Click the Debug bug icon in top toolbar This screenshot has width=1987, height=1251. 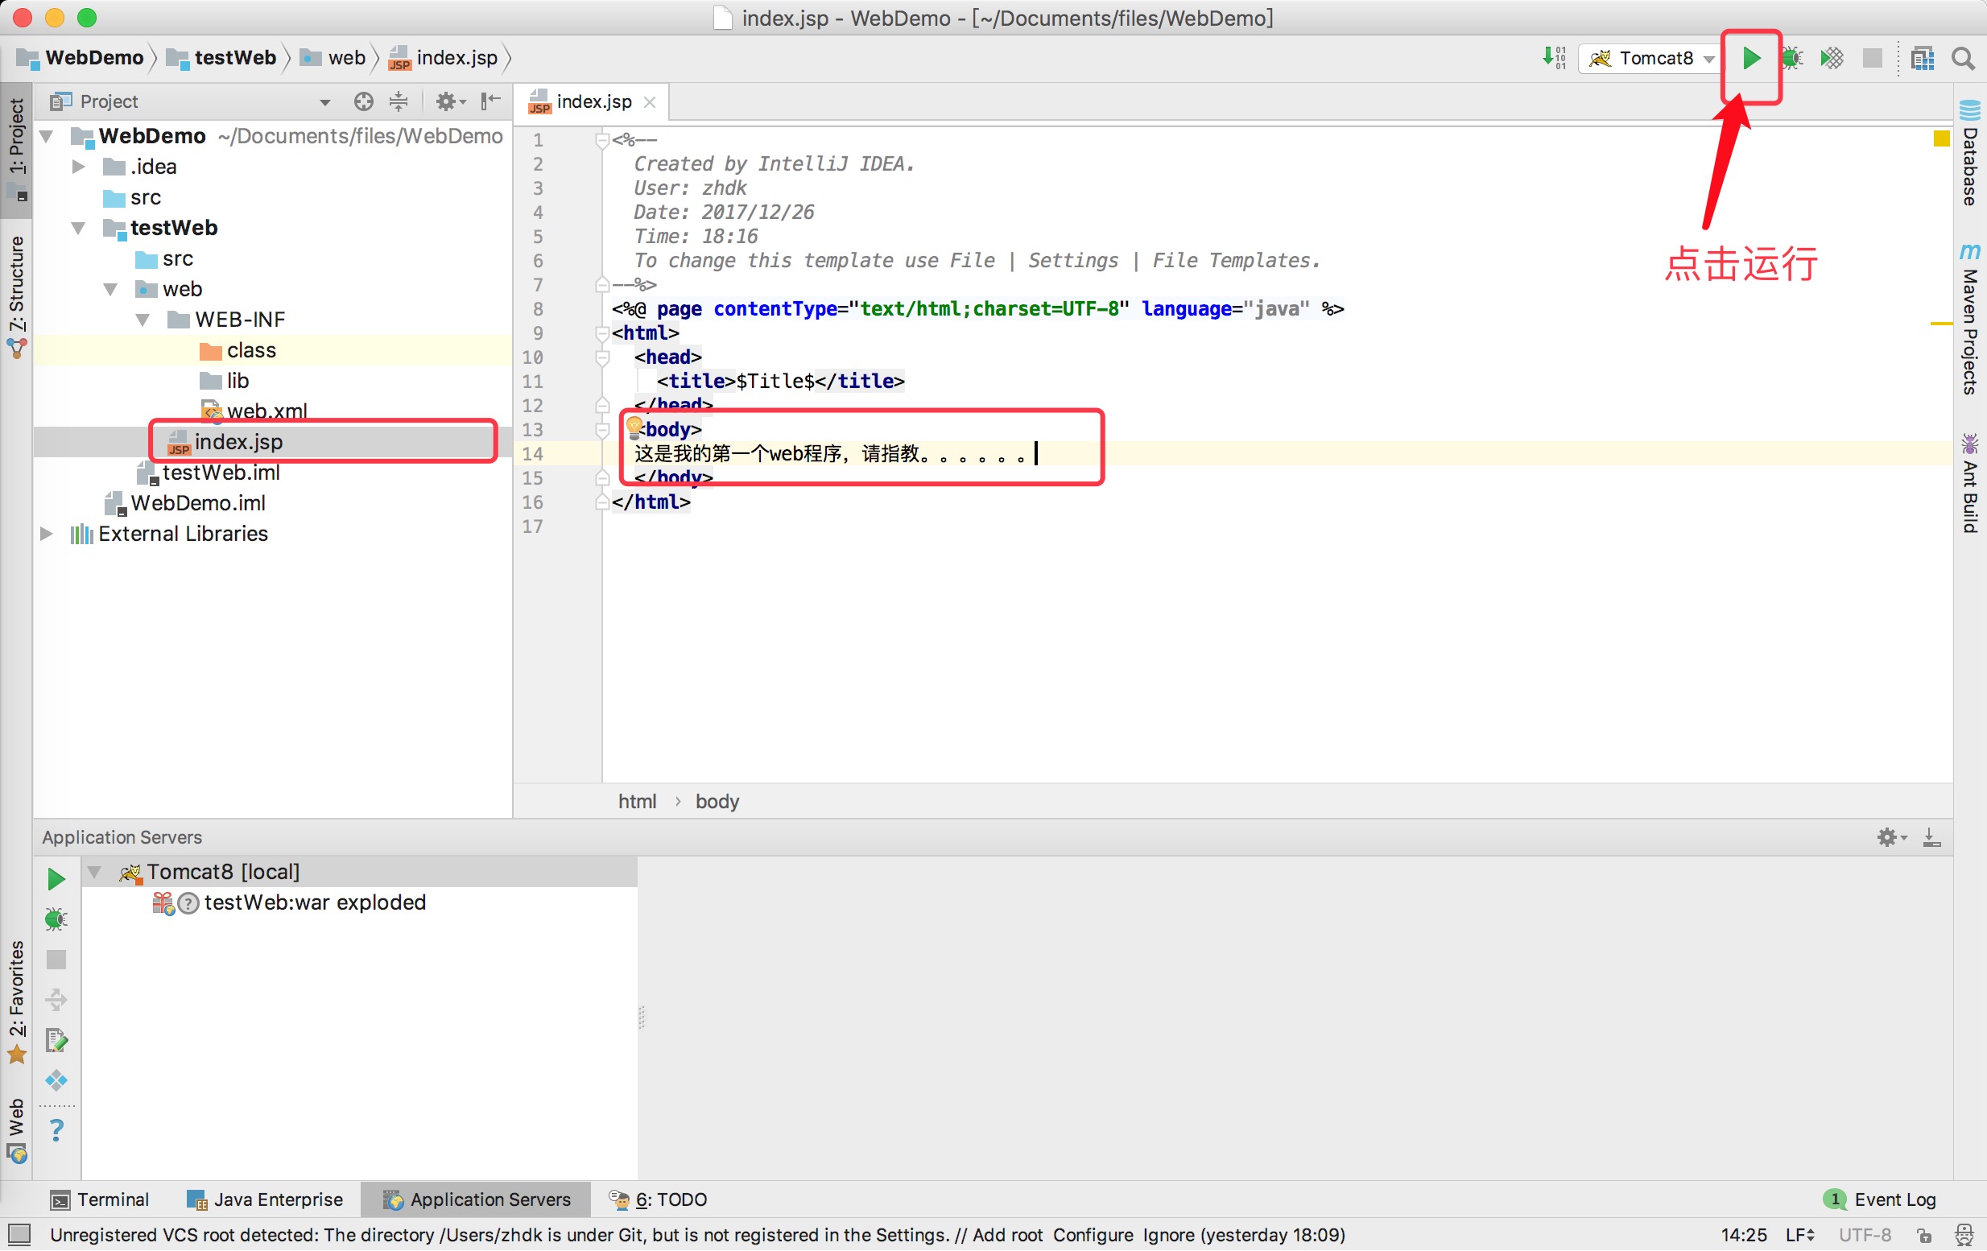tap(1791, 58)
